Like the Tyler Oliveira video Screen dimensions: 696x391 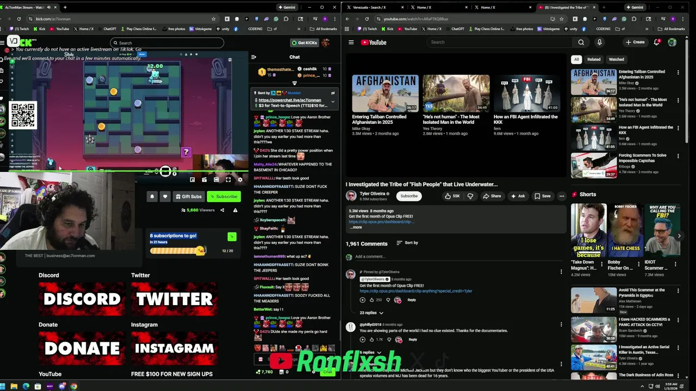(x=452, y=196)
